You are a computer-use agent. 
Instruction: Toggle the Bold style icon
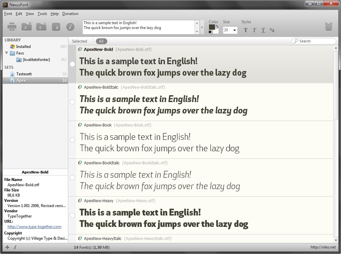pyautogui.click(x=246, y=30)
